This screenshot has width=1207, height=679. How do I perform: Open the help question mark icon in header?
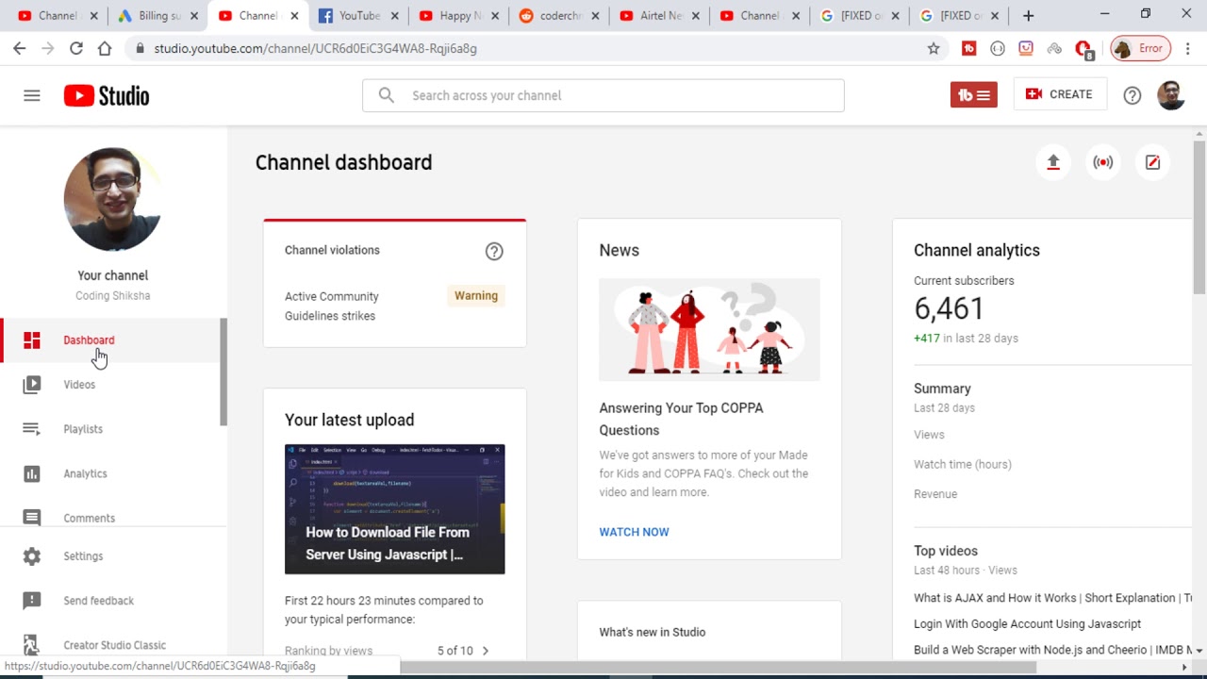(x=1132, y=95)
